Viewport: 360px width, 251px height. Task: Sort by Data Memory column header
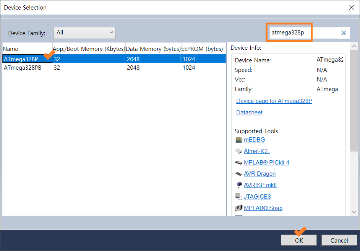point(153,49)
